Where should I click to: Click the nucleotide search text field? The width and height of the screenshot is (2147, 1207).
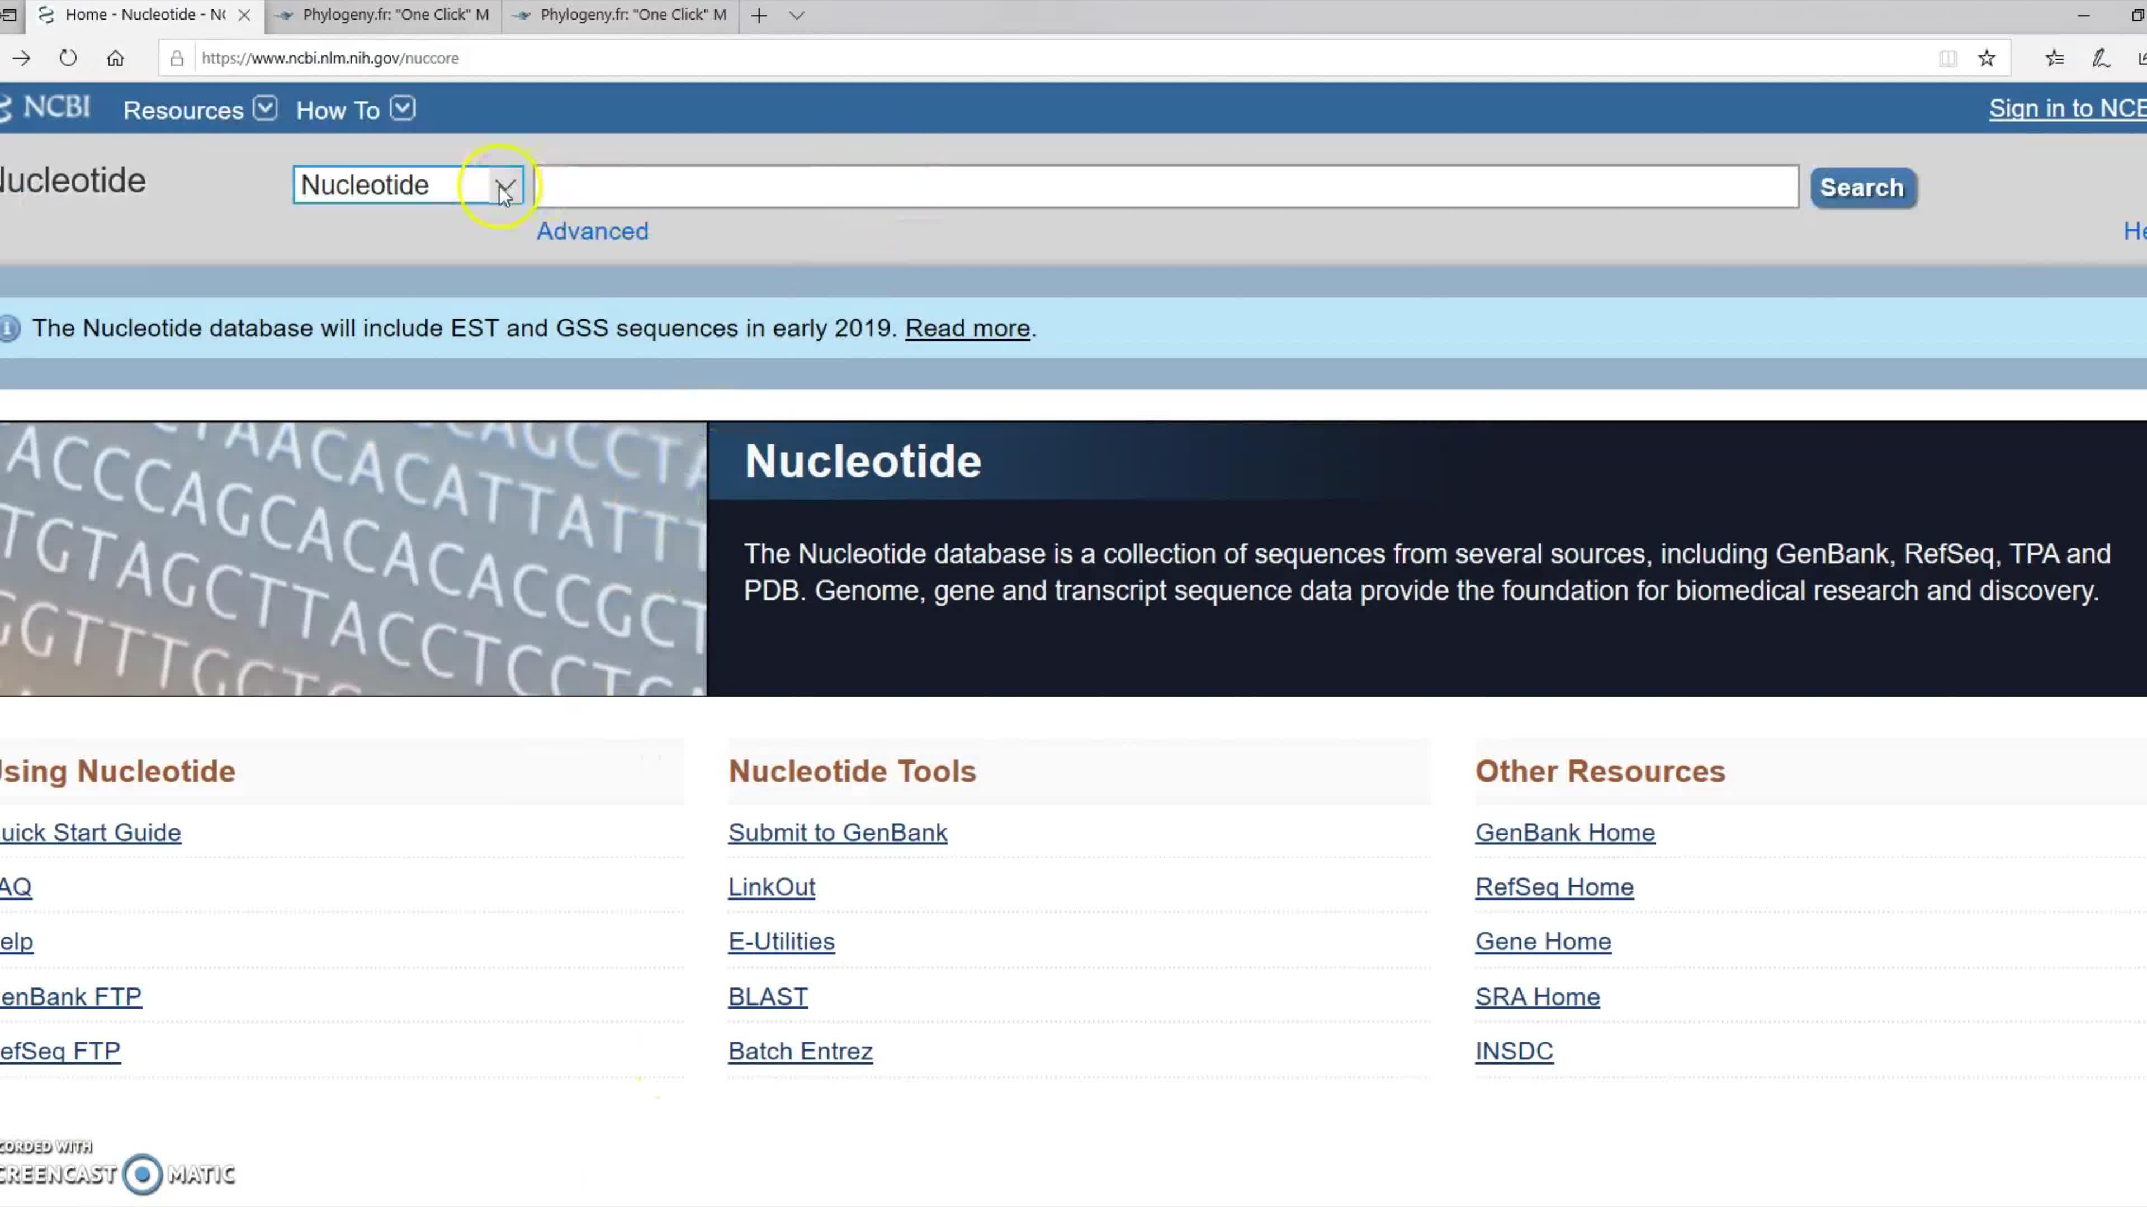(1167, 186)
